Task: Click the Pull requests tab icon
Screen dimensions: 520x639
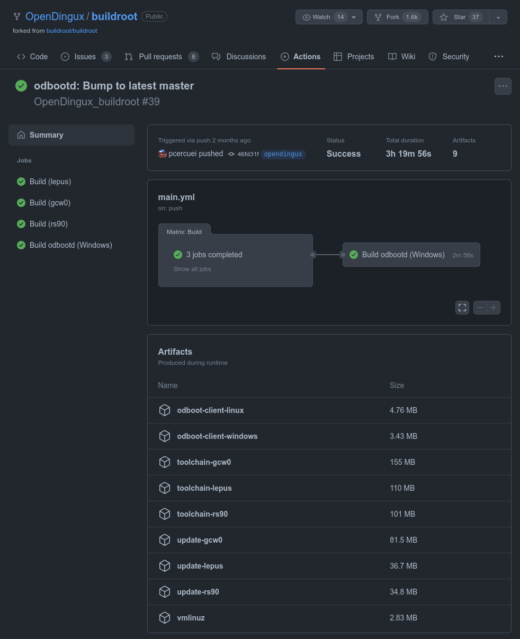Action: click(x=129, y=57)
